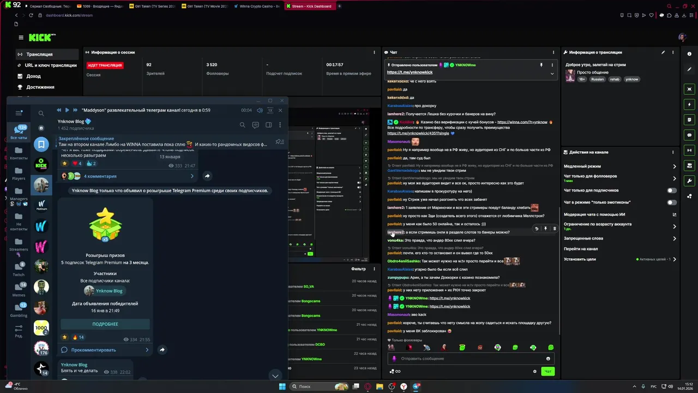
Task: Toggle Telegram voice playback speed 1X
Action: [269, 110]
